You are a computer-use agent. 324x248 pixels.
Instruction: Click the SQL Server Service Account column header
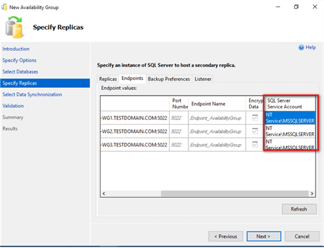(x=290, y=103)
